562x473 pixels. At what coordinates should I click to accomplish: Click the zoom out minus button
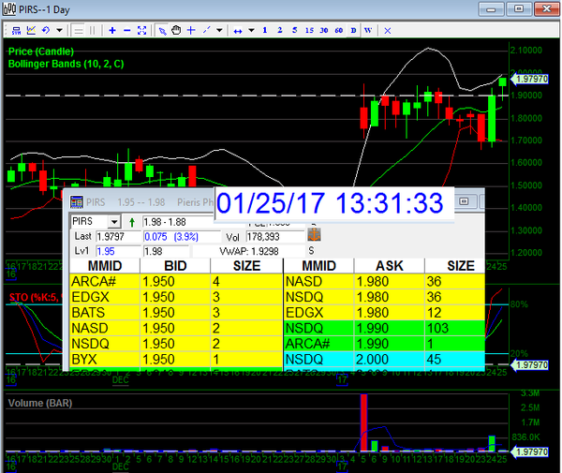(x=126, y=30)
